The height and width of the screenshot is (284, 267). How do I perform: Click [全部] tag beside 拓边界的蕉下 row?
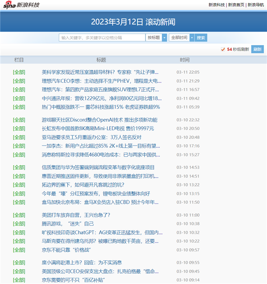(x=19, y=185)
